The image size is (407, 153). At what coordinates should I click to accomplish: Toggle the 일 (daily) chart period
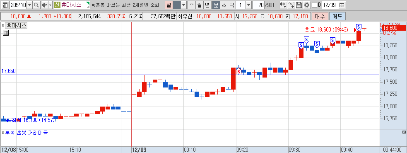(x=169, y=5)
